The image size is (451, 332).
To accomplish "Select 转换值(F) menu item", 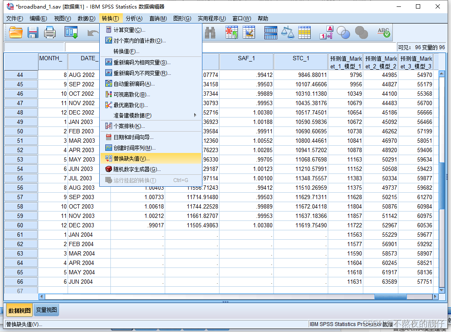I will [151, 51].
